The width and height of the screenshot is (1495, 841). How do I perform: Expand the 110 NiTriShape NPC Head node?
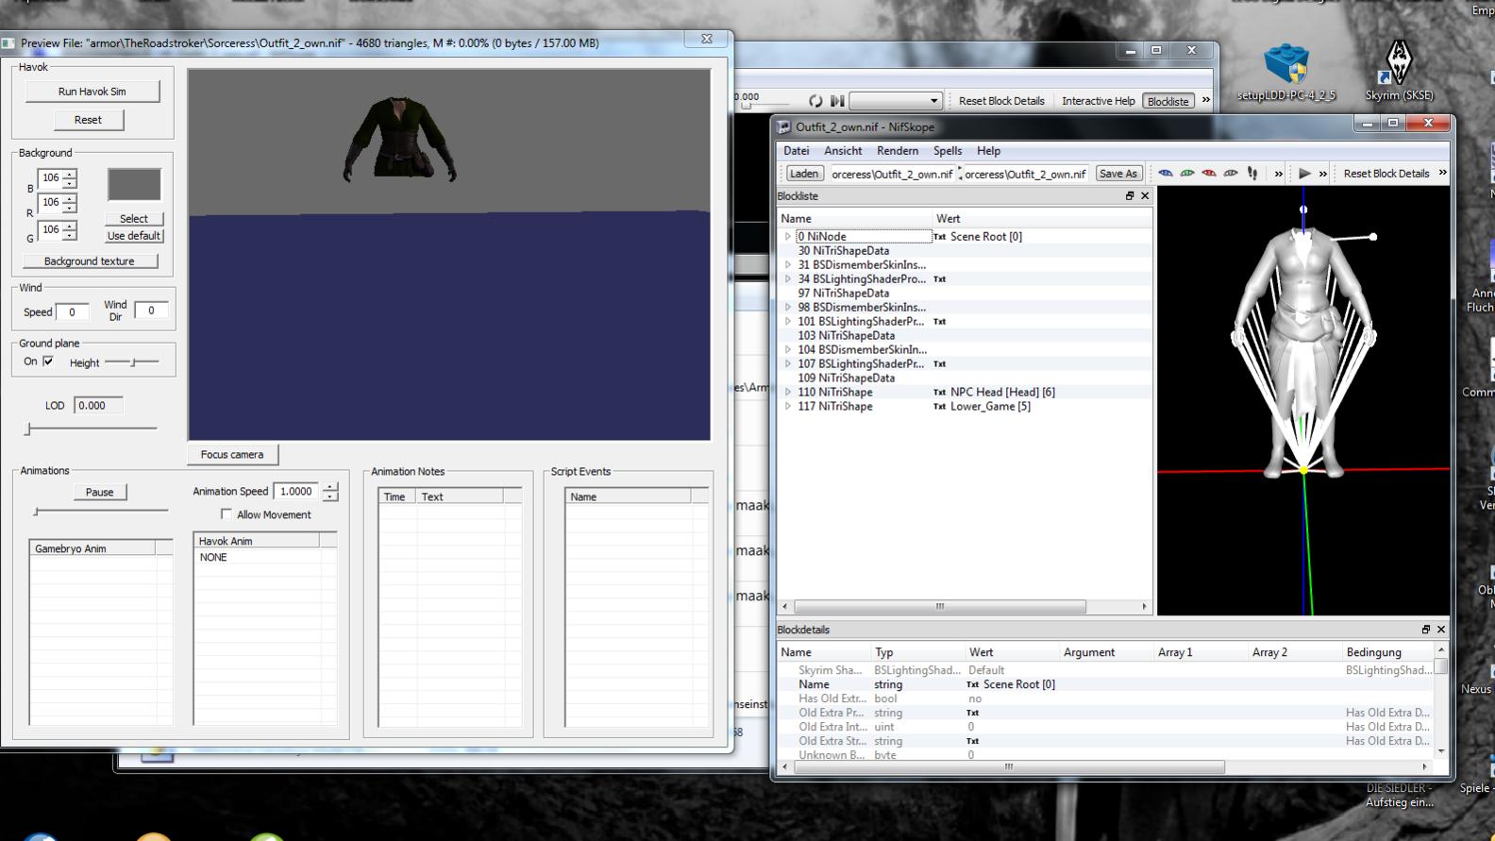[788, 393]
